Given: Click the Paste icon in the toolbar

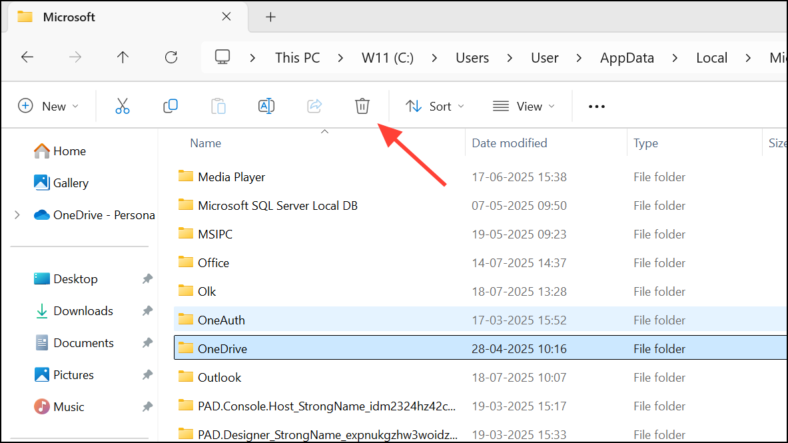Looking at the screenshot, I should coord(218,106).
